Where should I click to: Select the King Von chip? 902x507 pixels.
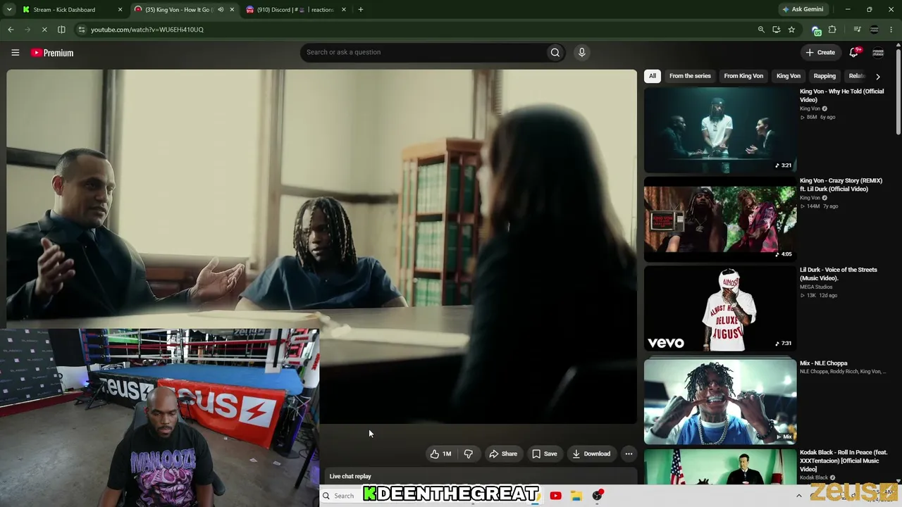point(789,76)
